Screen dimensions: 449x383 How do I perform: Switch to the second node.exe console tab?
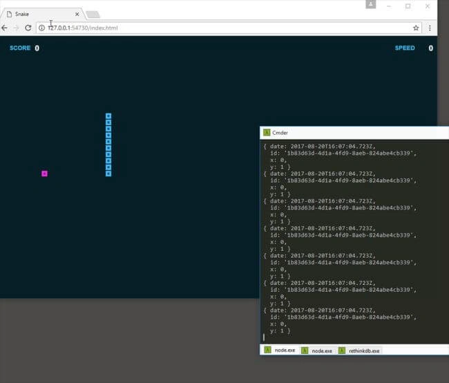pyautogui.click(x=317, y=351)
